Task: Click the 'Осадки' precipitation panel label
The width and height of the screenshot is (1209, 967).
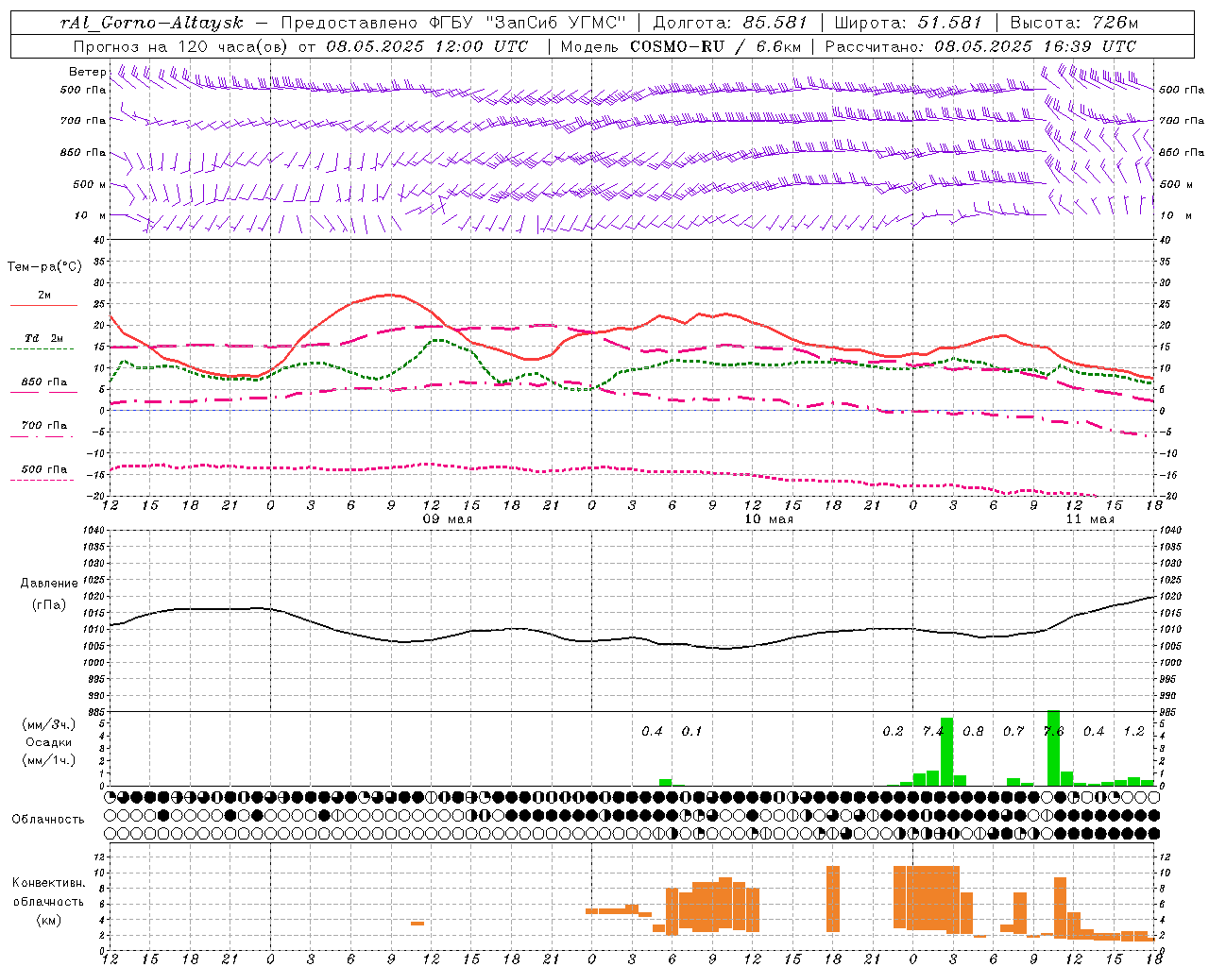Action: pyautogui.click(x=49, y=741)
